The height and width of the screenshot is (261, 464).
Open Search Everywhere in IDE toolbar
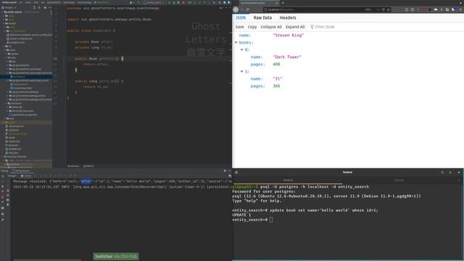point(220,2)
